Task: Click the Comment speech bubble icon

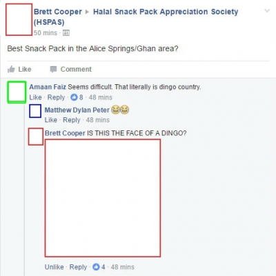Action: 53,69
